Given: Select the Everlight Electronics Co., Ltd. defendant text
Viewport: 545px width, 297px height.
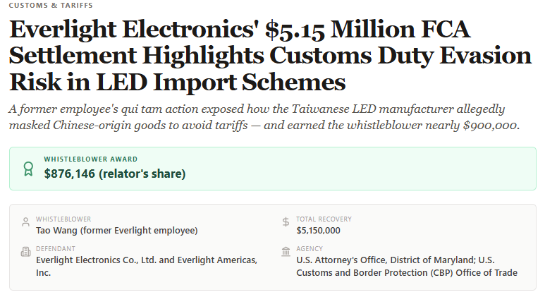Looking at the screenshot, I should (147, 267).
